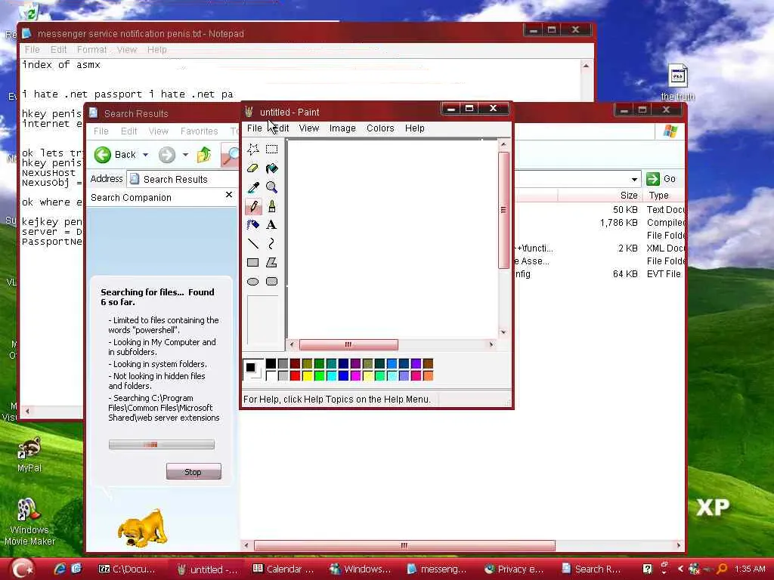Open the Help menu in Paint

coord(415,128)
